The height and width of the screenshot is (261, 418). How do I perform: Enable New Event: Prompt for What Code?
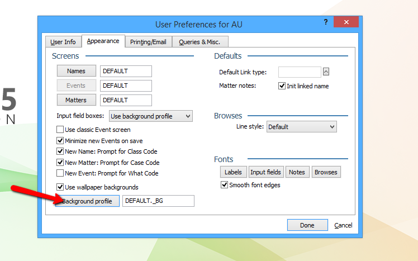pos(60,173)
